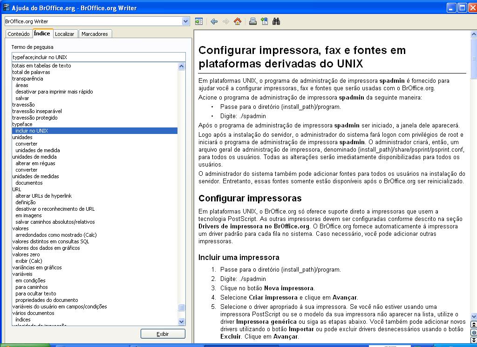
Task: Select 'salvar' sub-entry under transparência
Action: coord(22,98)
